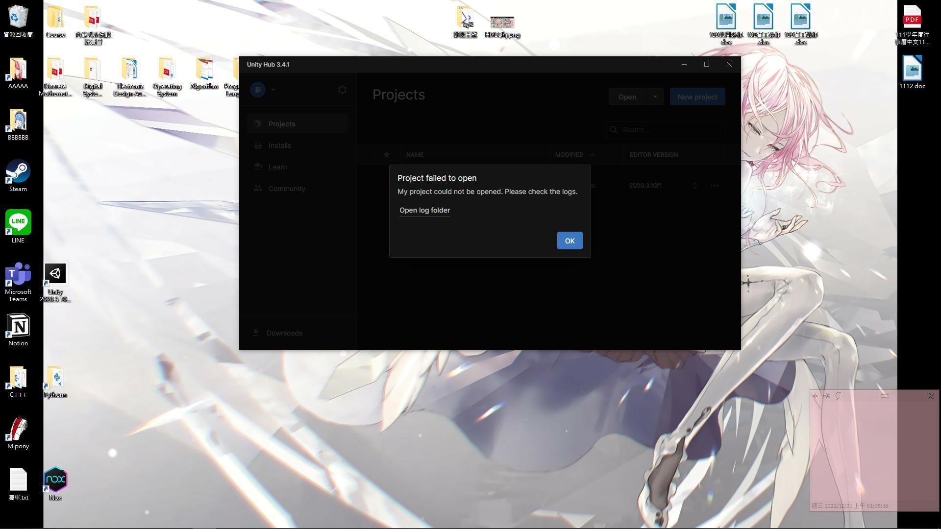Select the Installs sidebar item

coord(279,145)
